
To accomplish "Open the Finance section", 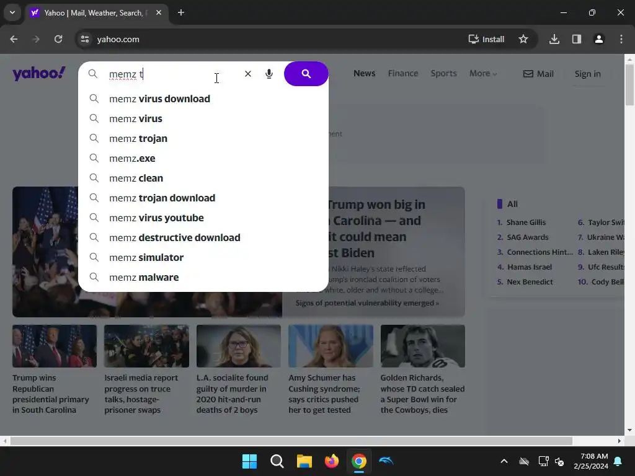I will [403, 73].
